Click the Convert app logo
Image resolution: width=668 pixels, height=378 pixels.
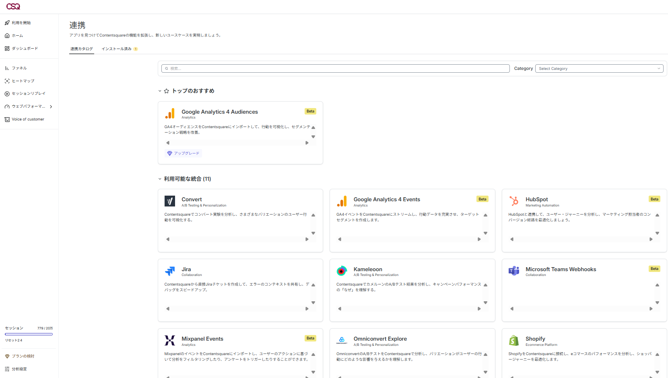click(170, 201)
